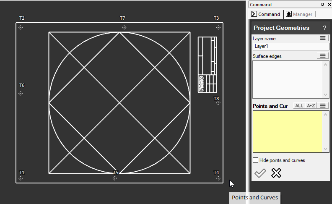
Task: Open the Layer name options menu
Action: tap(322, 38)
